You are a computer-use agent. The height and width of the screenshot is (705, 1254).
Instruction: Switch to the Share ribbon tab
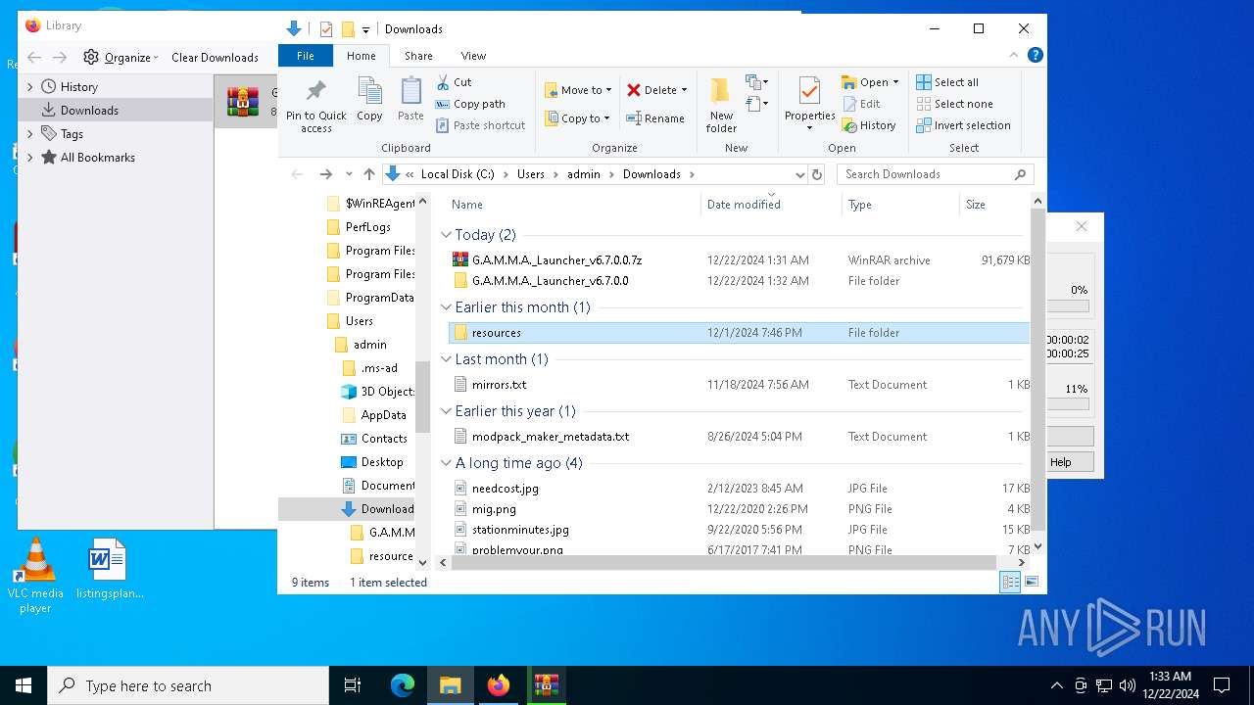point(418,56)
